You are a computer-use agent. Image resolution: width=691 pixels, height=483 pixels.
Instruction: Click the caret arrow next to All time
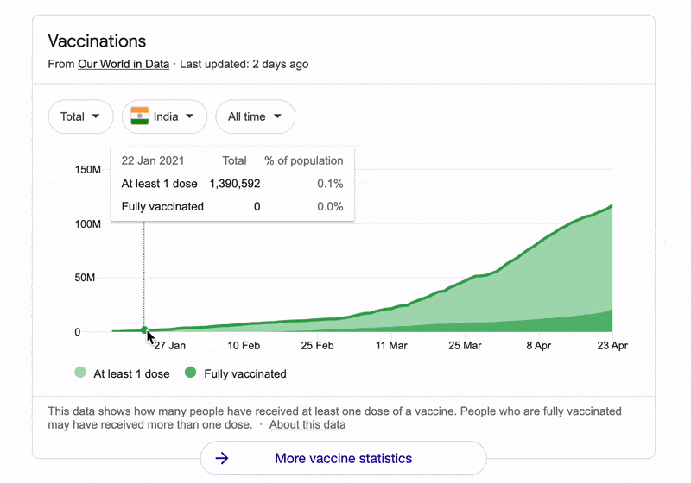point(277,117)
